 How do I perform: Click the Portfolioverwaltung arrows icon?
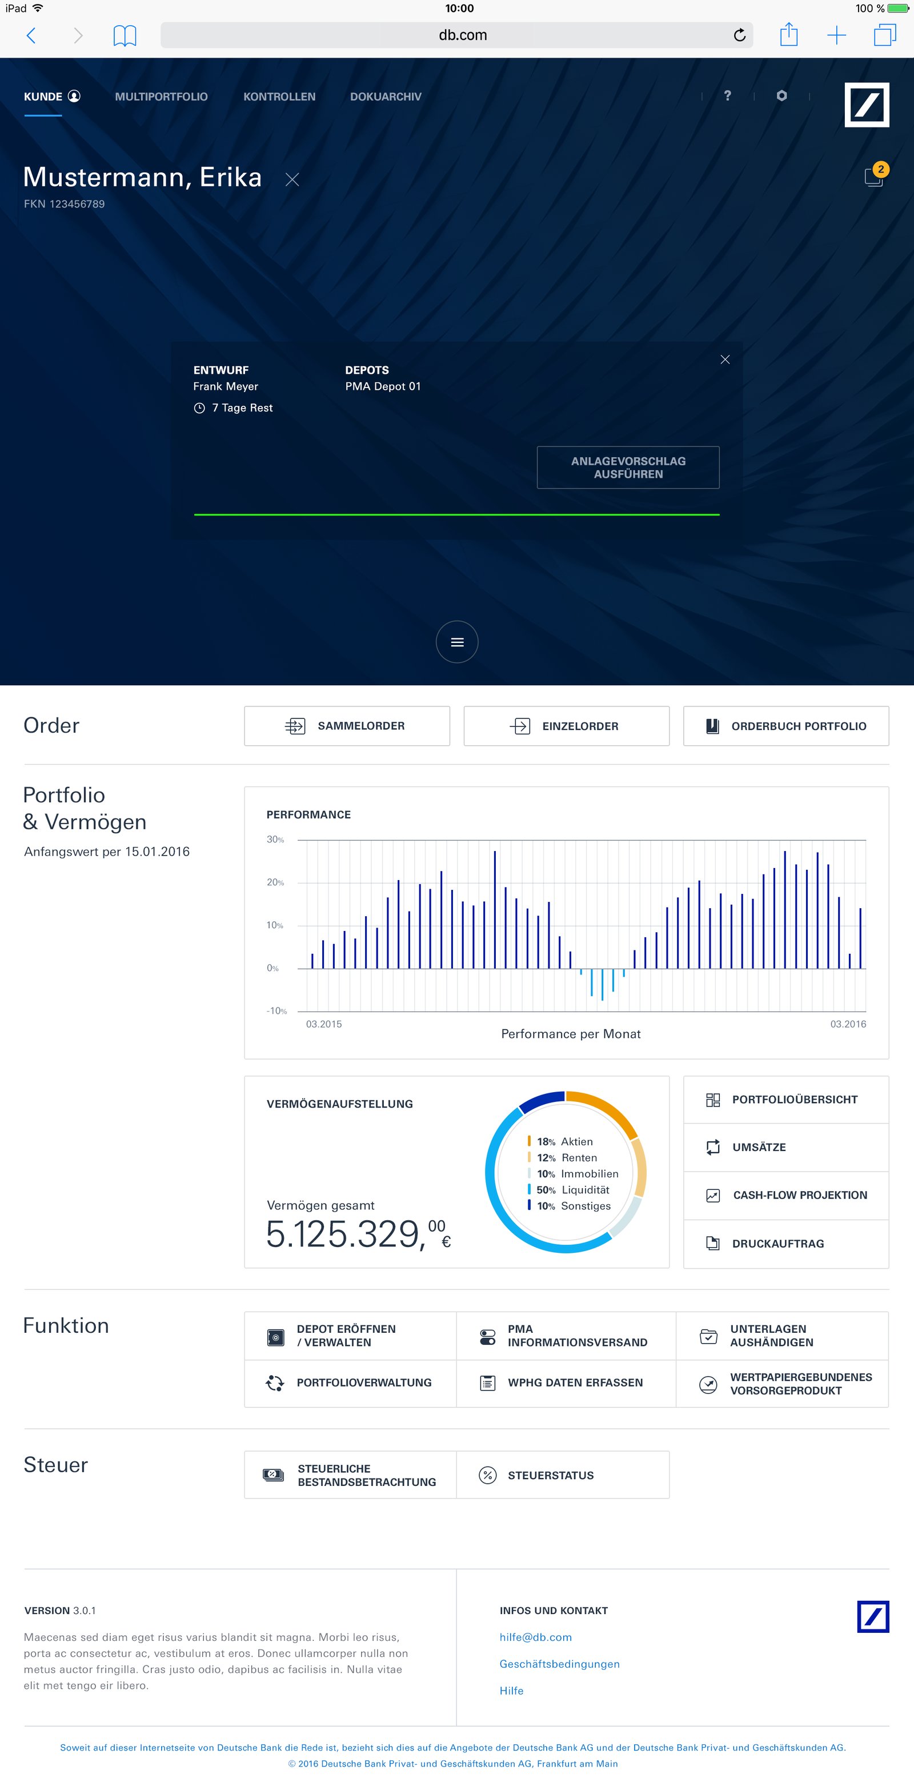tap(275, 1383)
